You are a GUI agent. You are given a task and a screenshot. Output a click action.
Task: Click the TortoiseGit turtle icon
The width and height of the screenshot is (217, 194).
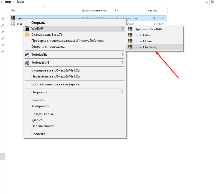pos(27,55)
